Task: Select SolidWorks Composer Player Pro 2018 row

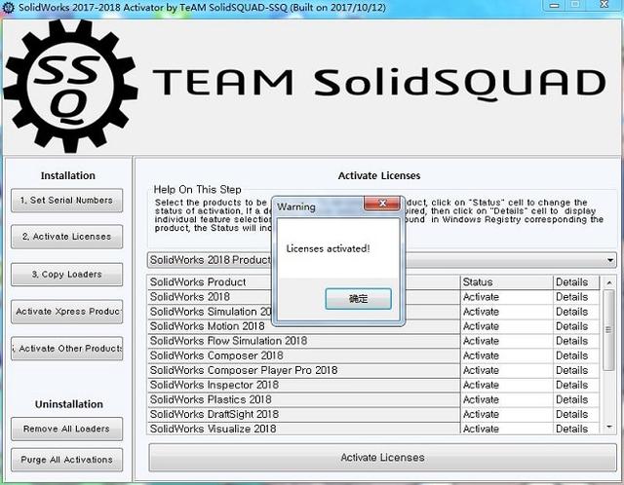Action: point(303,370)
